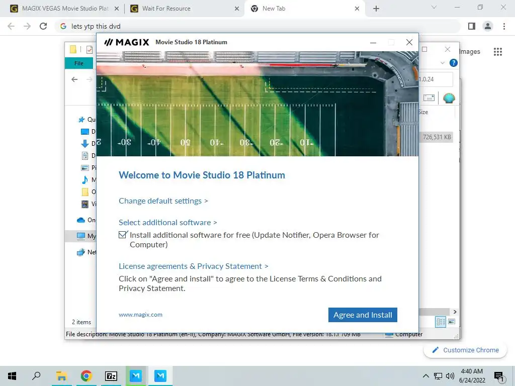Open the Downloads arrow icon in sidebar
Viewport: 515px width, 386px height.
pyautogui.click(x=84, y=144)
